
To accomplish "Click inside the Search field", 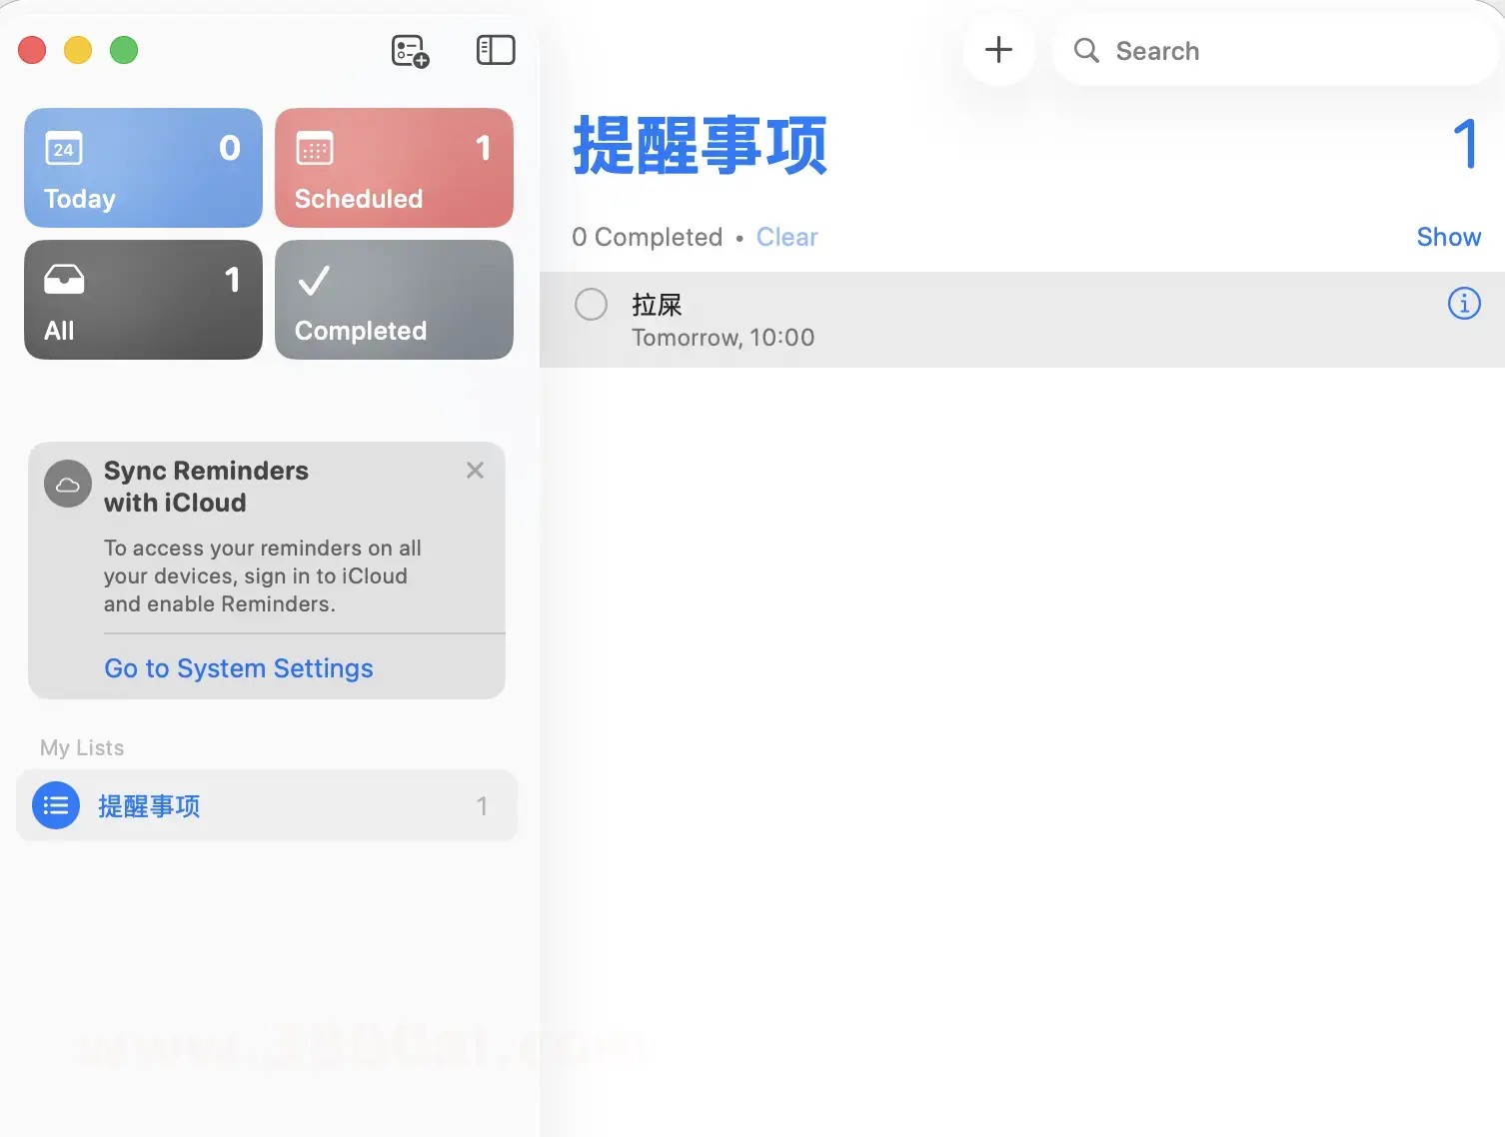I will click(1289, 51).
